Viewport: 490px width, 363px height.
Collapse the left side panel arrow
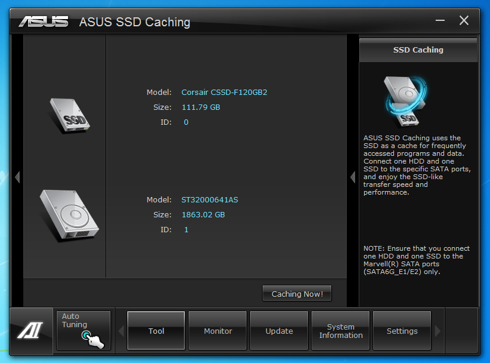[17, 177]
